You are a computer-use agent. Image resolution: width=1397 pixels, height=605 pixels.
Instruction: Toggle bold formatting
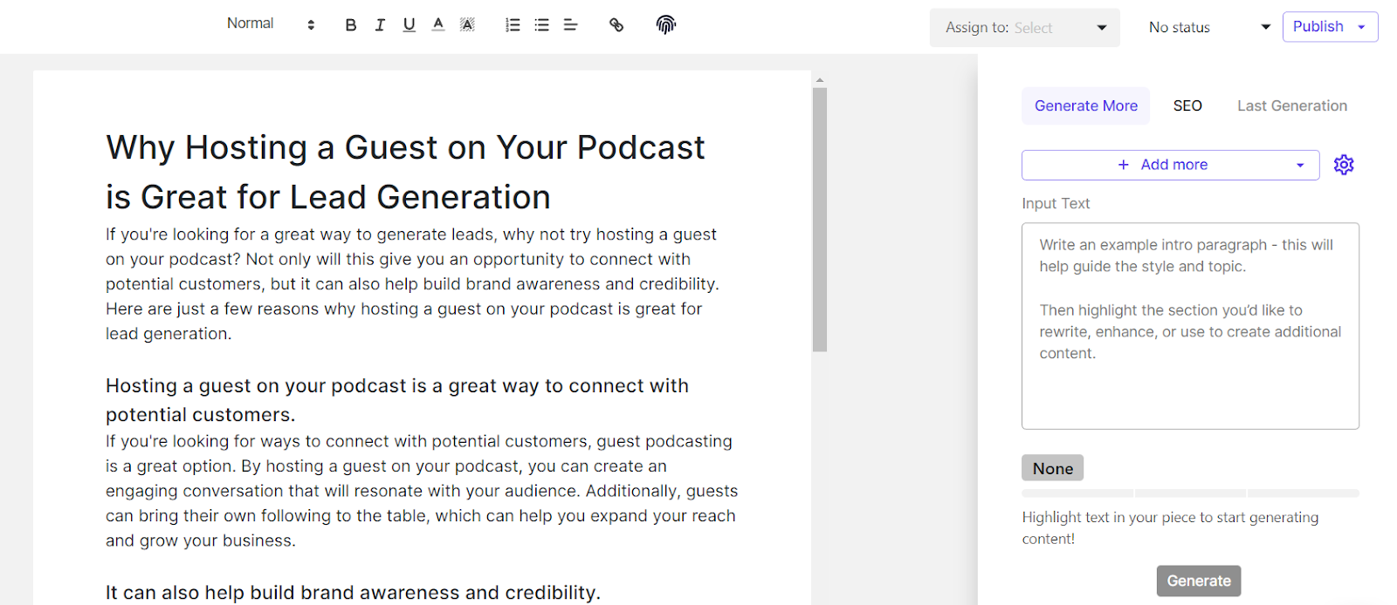coord(351,25)
